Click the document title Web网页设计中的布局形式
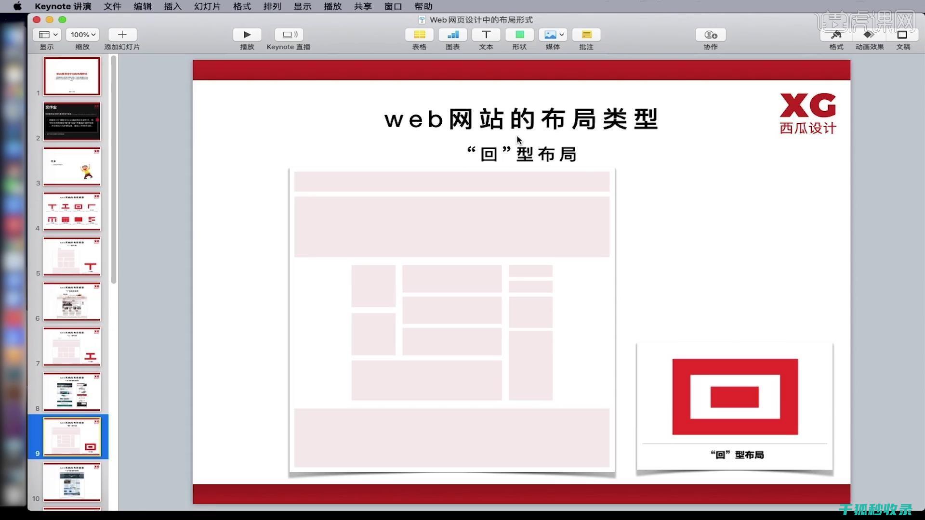This screenshot has width=925, height=520. coord(481,20)
